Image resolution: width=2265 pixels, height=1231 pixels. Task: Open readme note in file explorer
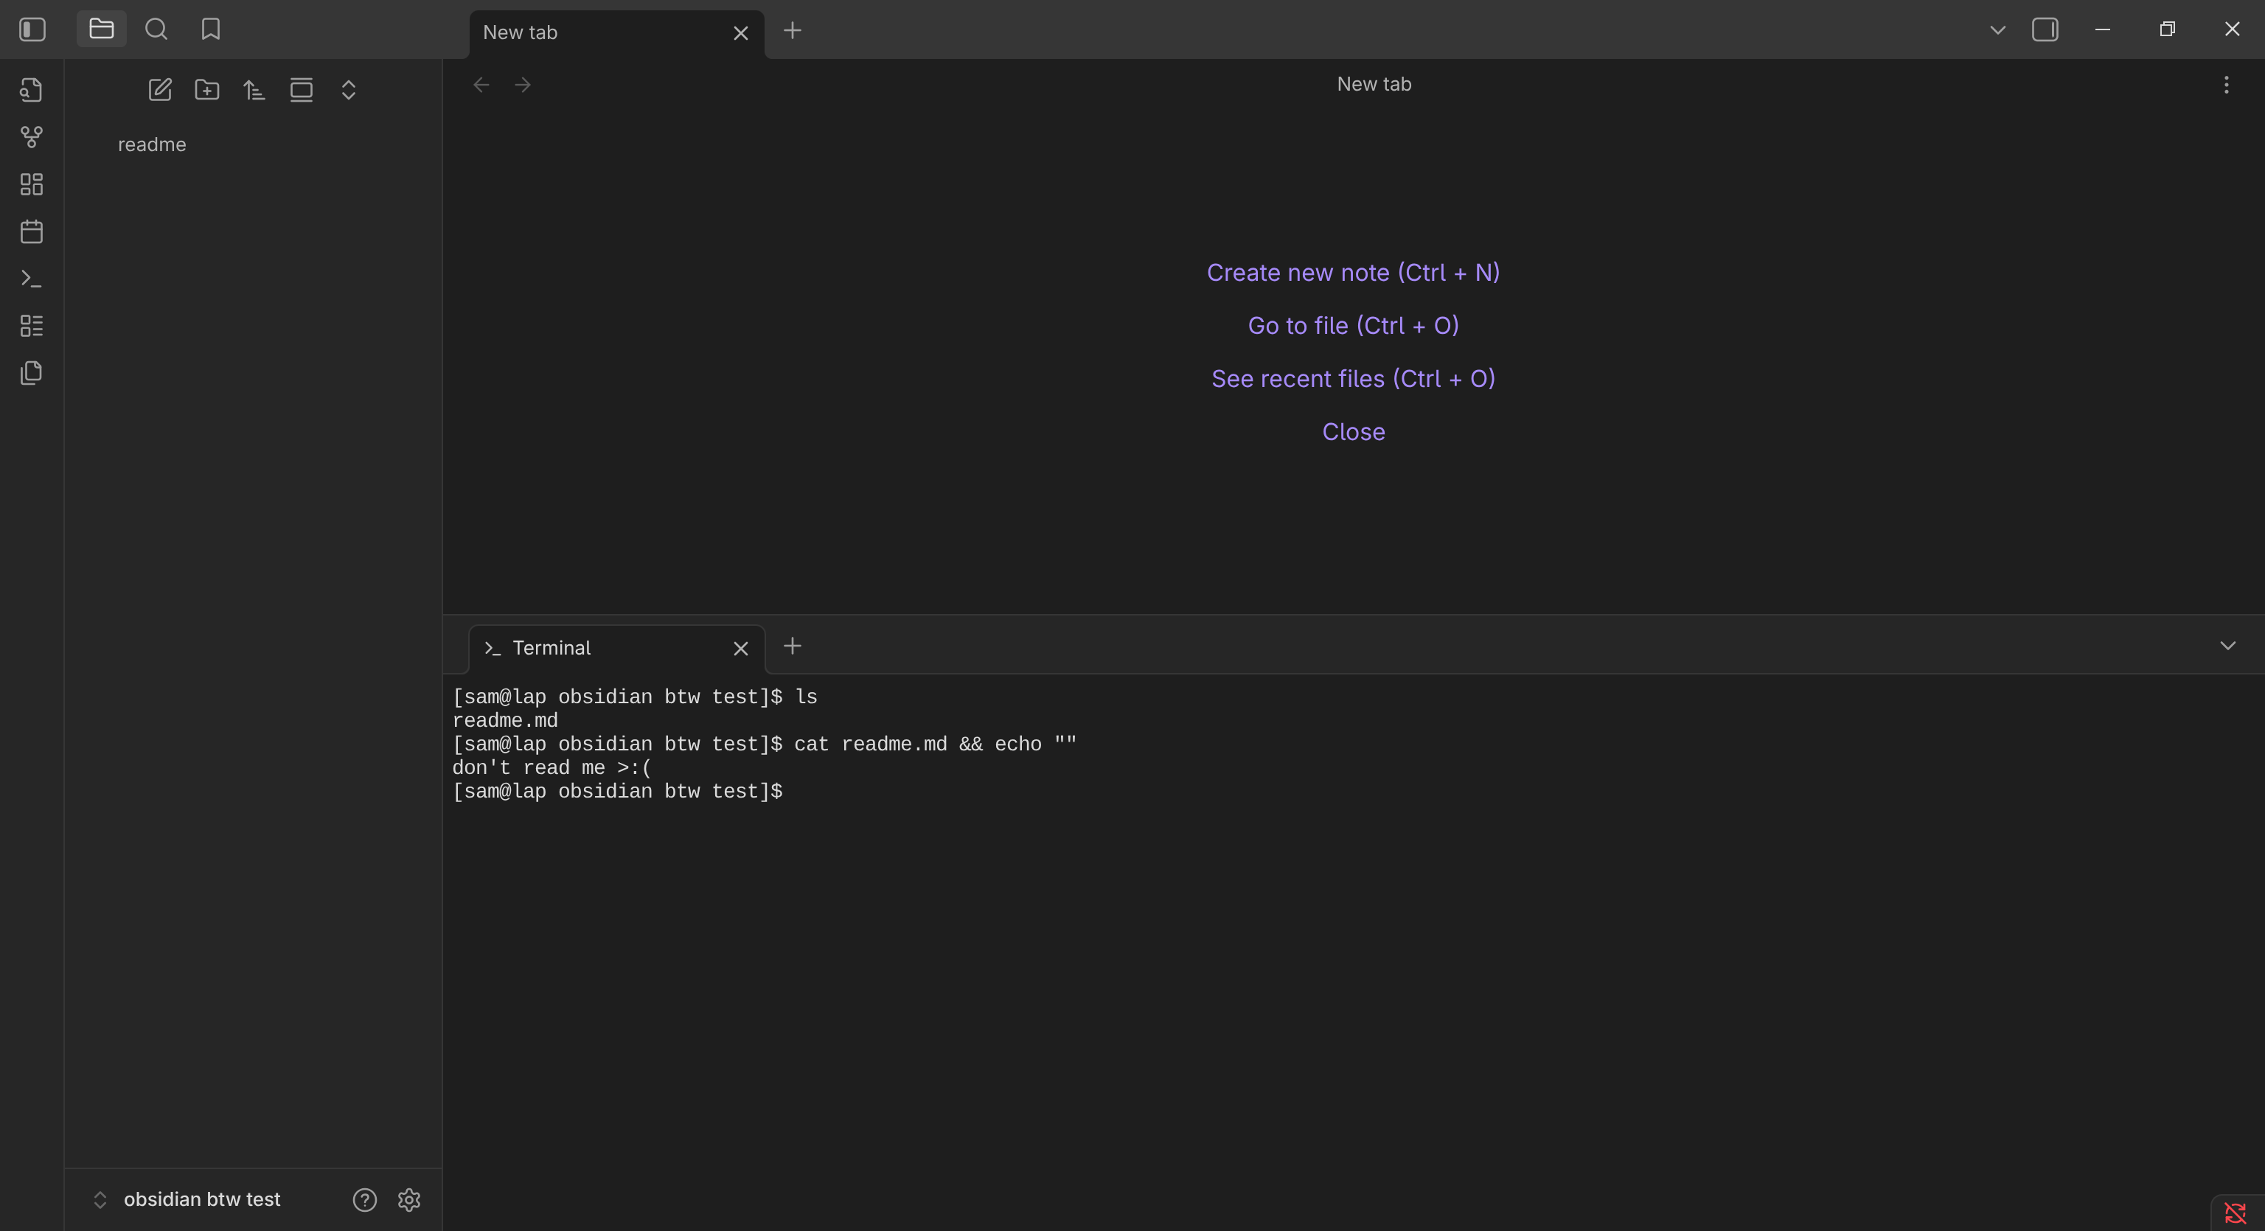pos(152,144)
